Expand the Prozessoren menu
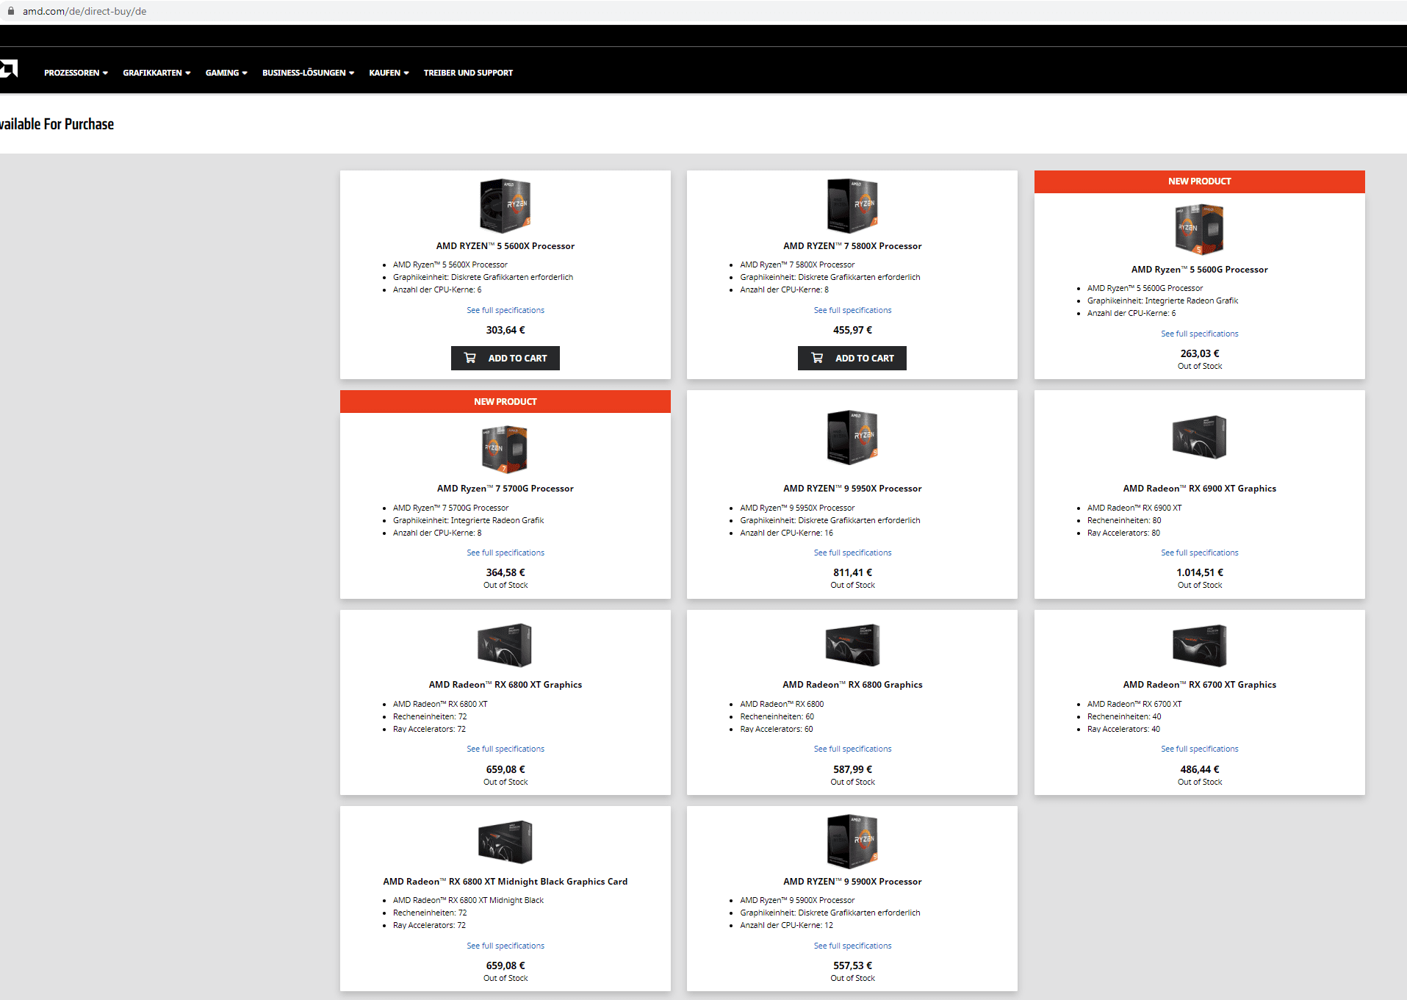 tap(76, 73)
